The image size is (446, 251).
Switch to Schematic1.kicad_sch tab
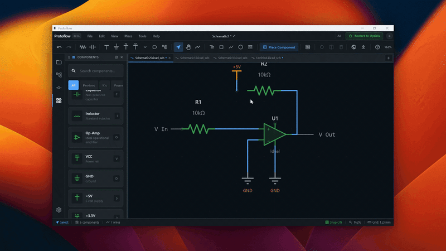pos(192,58)
